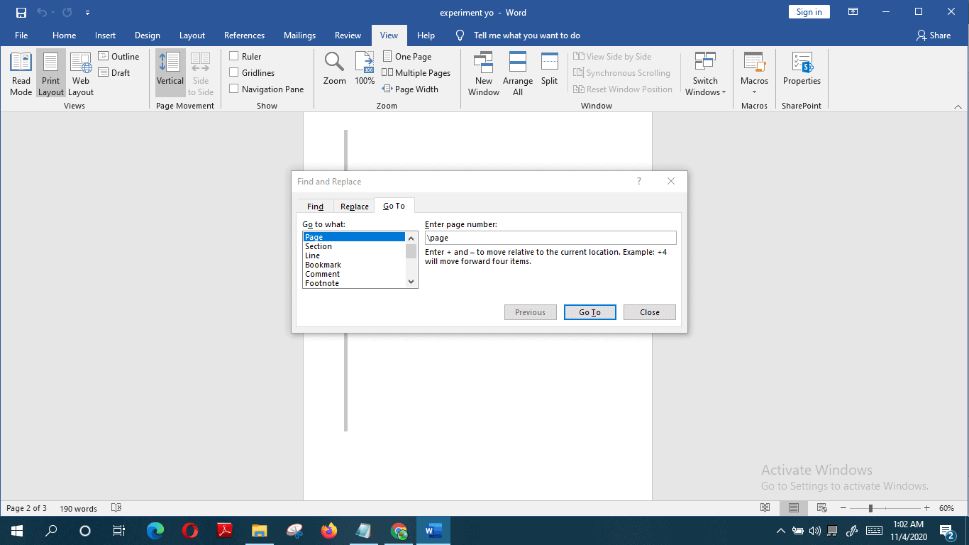Open Windows Start menu
The image size is (969, 545).
click(17, 530)
